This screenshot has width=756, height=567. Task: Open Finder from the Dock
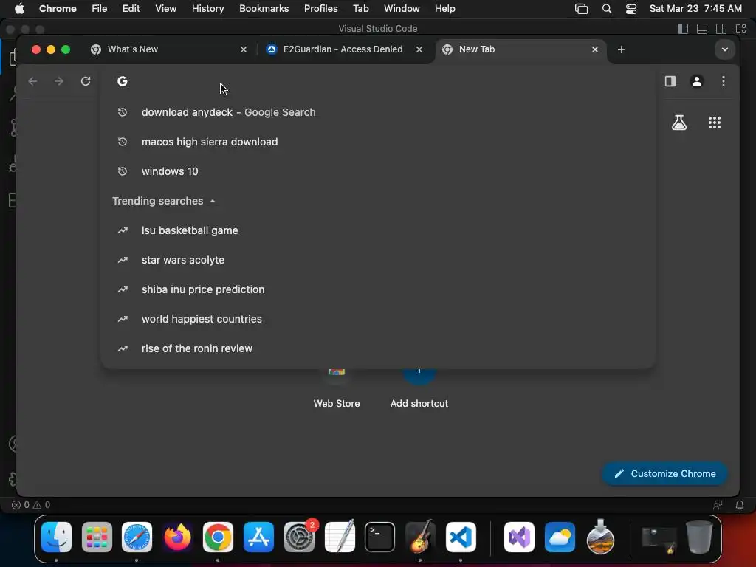(56, 537)
